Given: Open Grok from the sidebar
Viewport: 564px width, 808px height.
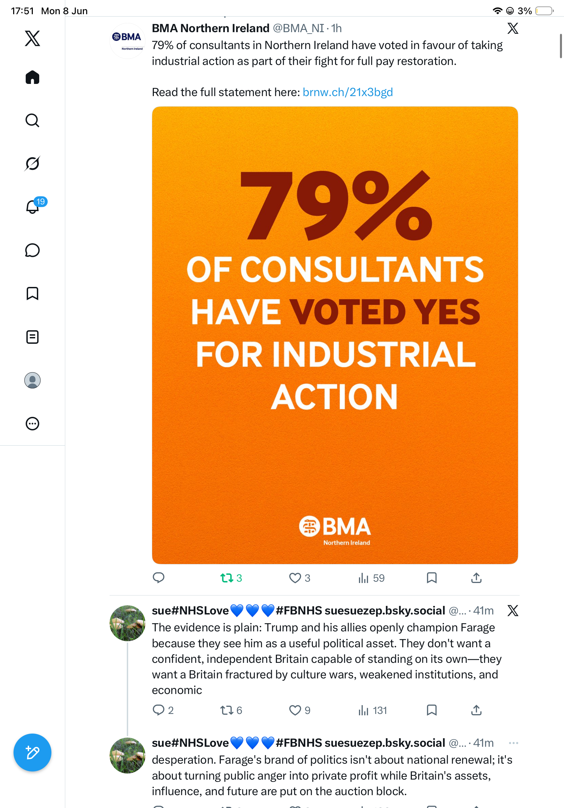Looking at the screenshot, I should coord(32,163).
